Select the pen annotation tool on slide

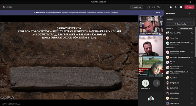pyautogui.click(x=5, y=98)
